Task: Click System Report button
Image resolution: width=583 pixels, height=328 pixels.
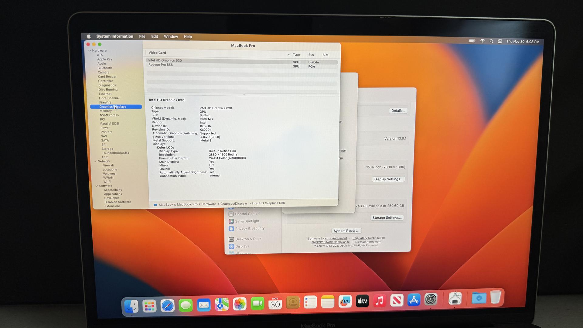Action: click(346, 231)
